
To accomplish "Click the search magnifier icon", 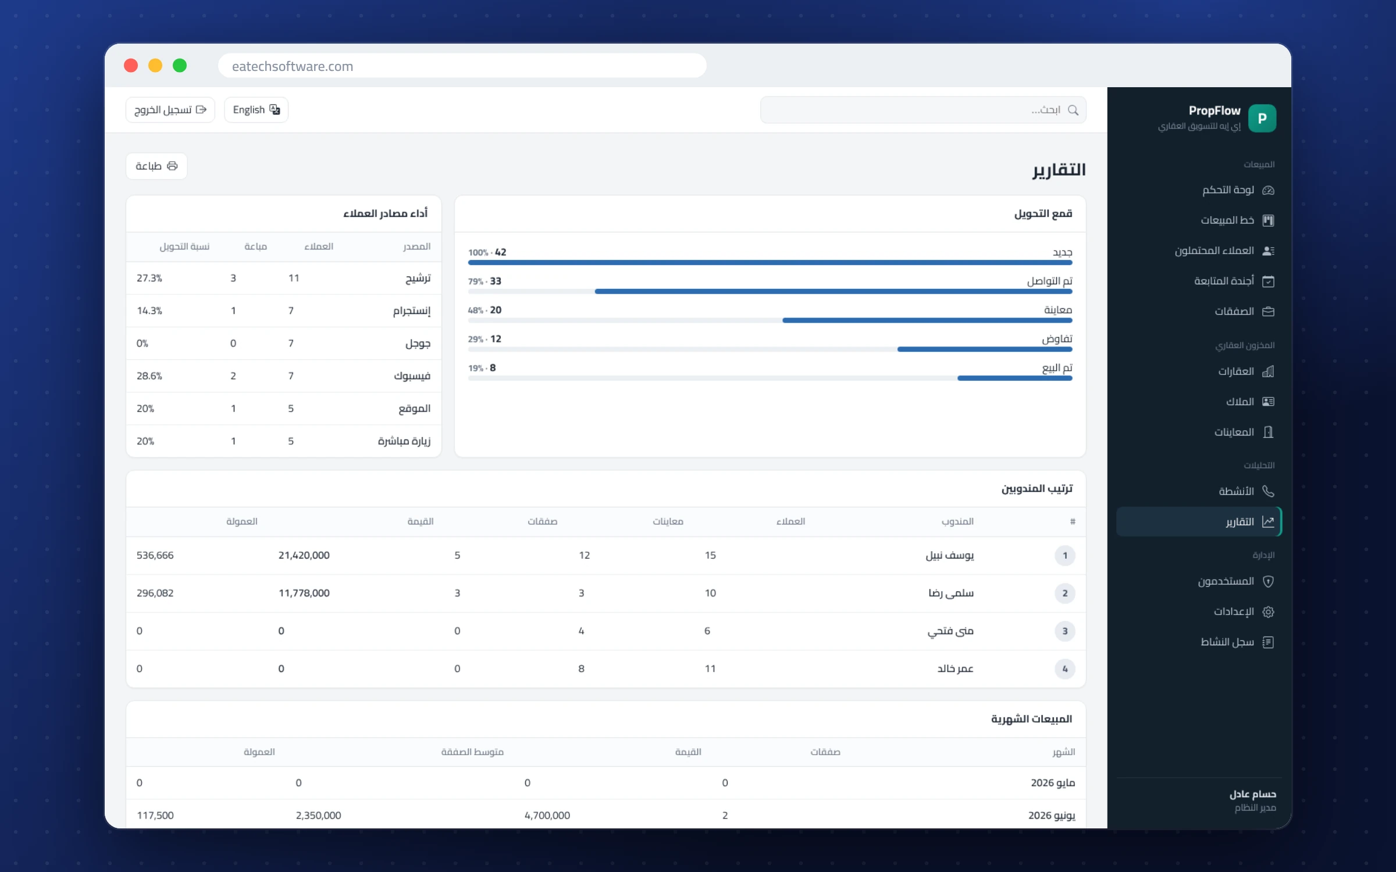I will pos(1073,110).
